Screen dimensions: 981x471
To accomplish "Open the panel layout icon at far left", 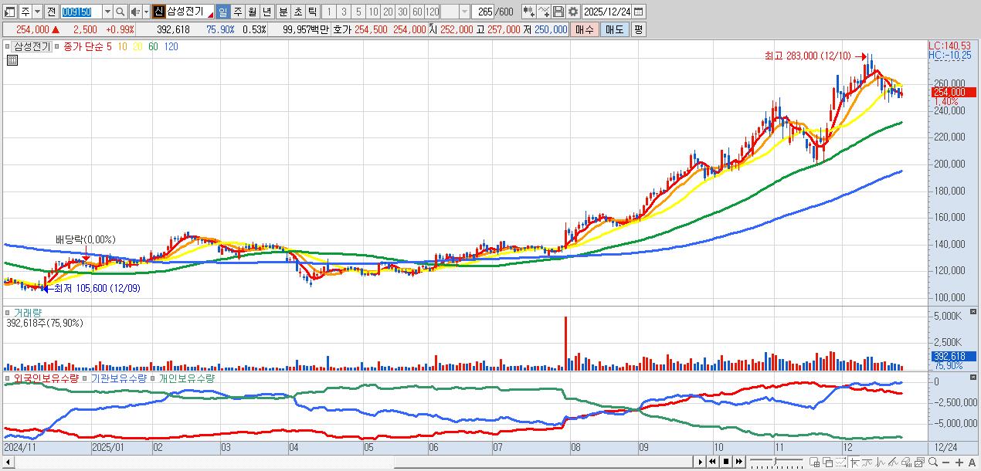I will (9, 12).
